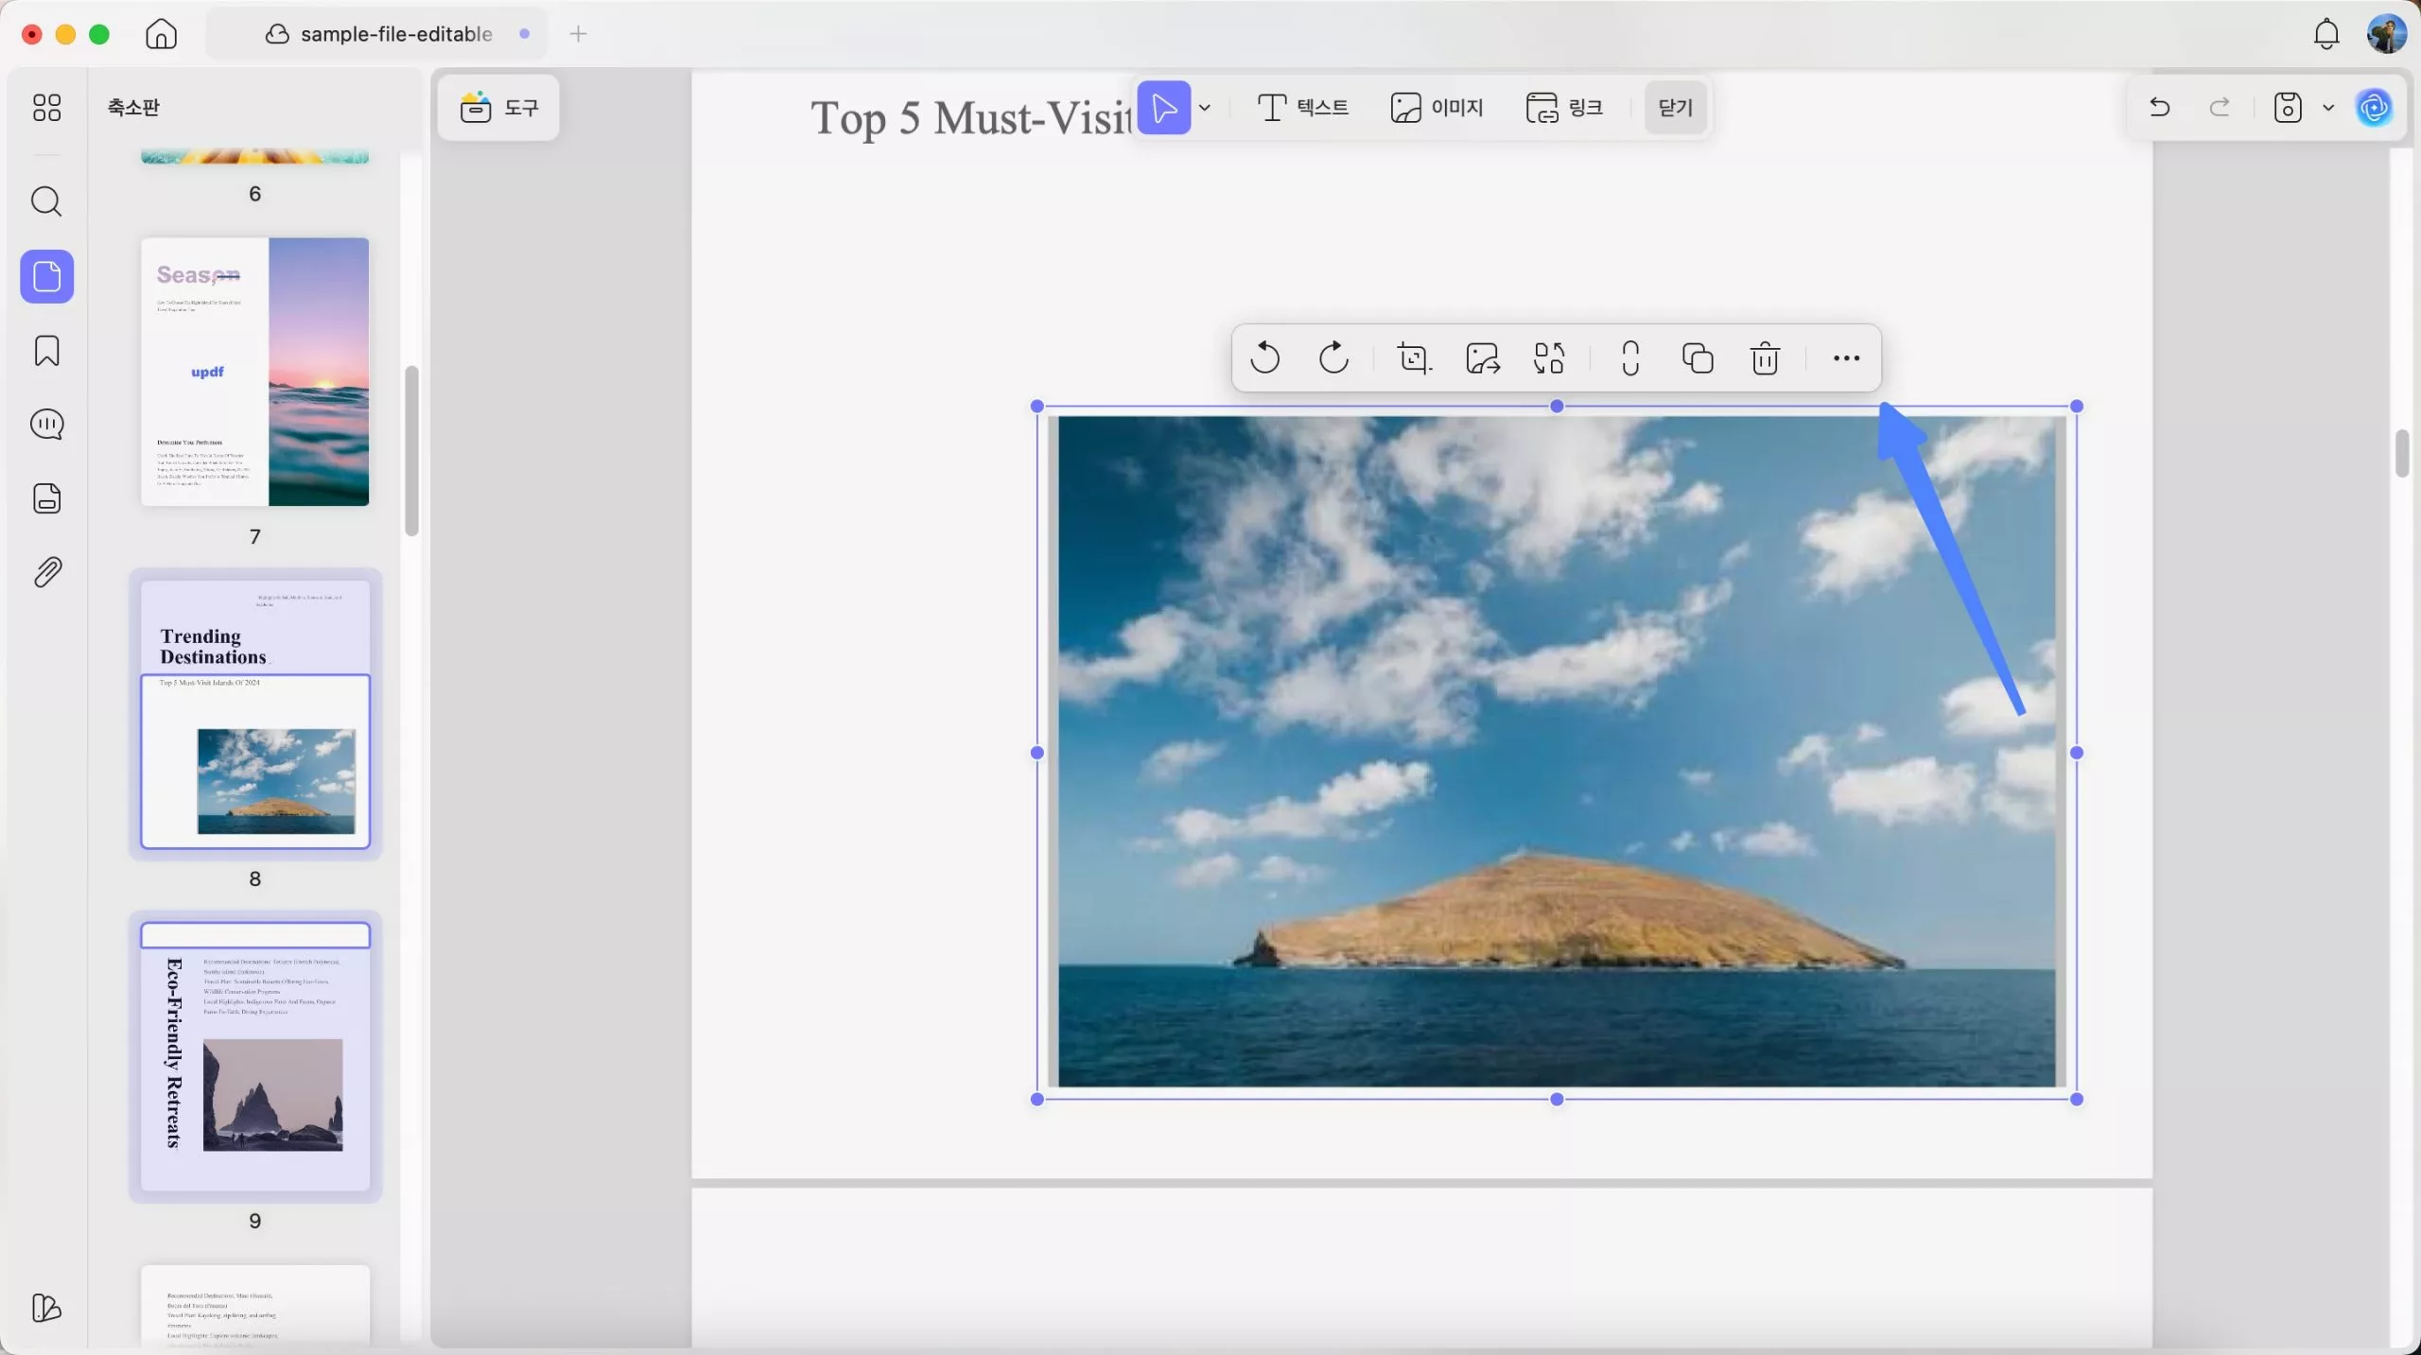The width and height of the screenshot is (2421, 1355).
Task: Click page number label 9
Action: 254,1221
